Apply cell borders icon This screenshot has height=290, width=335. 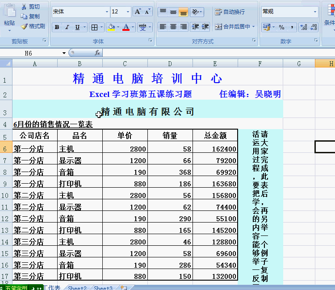(x=94, y=27)
